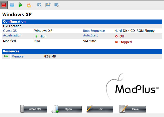Start the VM with green play icon

20,5
